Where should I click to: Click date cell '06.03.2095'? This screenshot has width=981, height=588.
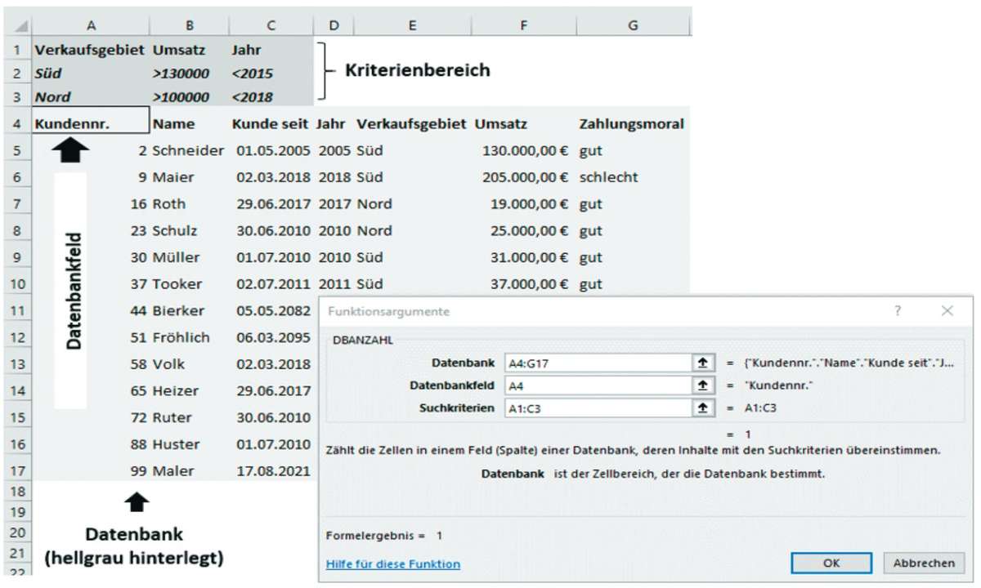[x=271, y=337]
